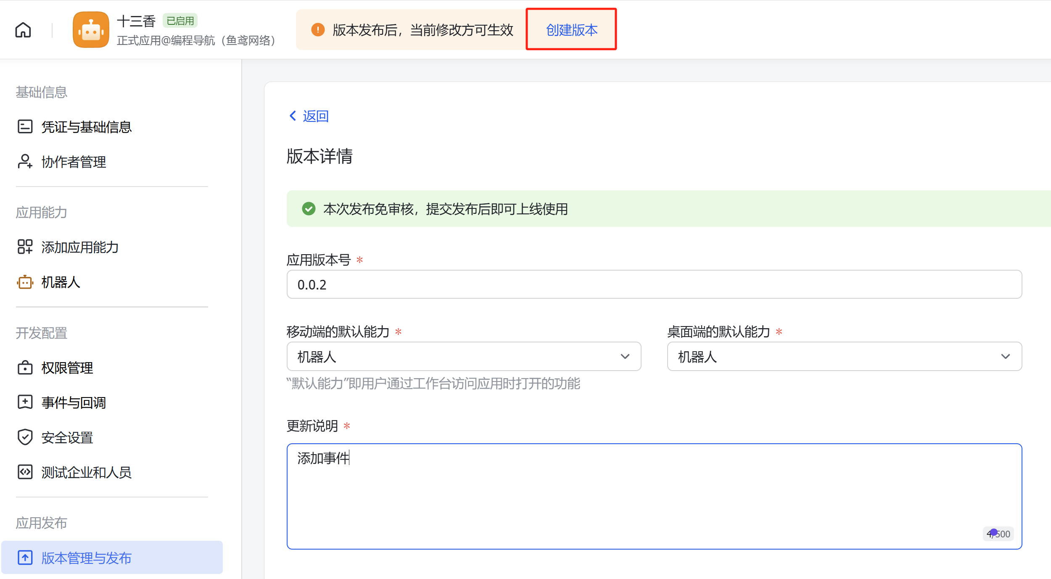Open 权限管理 permission management menu
Screen dimensions: 1051x579
[67, 368]
